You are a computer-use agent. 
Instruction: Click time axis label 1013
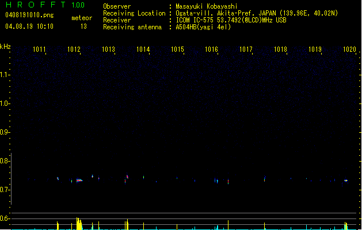coord(108,49)
